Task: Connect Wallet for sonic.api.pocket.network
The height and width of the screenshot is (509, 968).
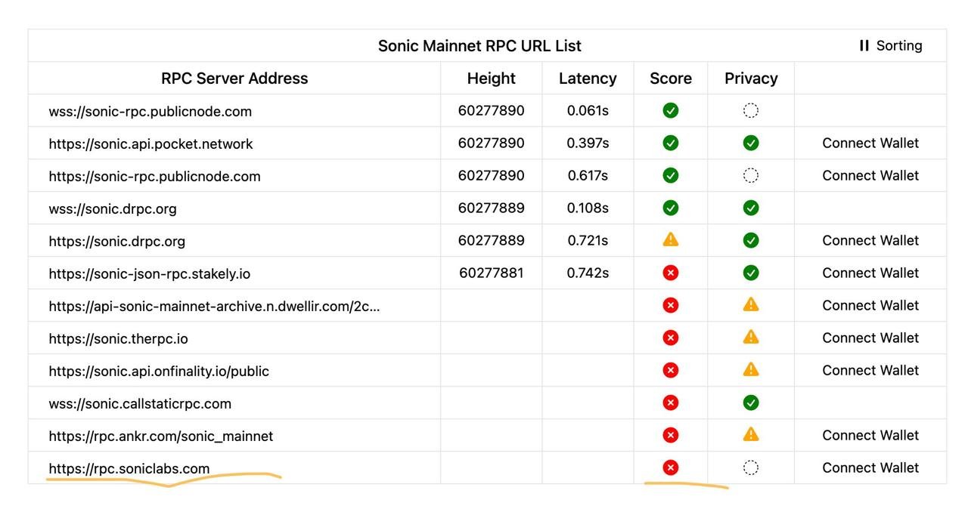Action: click(870, 143)
